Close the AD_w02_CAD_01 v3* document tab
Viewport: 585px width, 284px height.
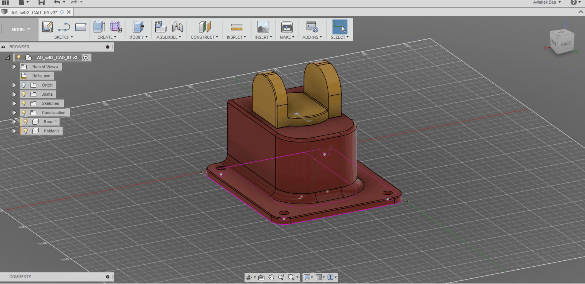point(69,12)
